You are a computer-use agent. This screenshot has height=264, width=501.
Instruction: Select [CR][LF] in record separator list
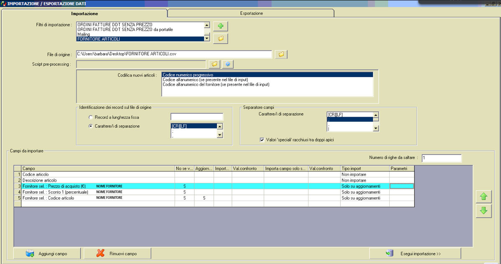coord(194,126)
